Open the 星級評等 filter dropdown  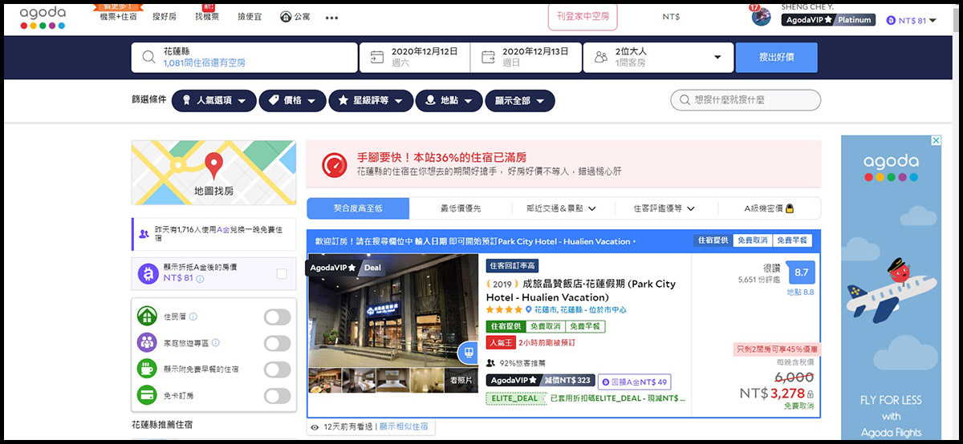[x=371, y=100]
